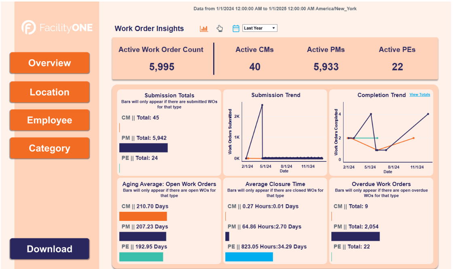Screen dimensions: 453x269
Task: Open the Overview page
Action: click(x=49, y=63)
